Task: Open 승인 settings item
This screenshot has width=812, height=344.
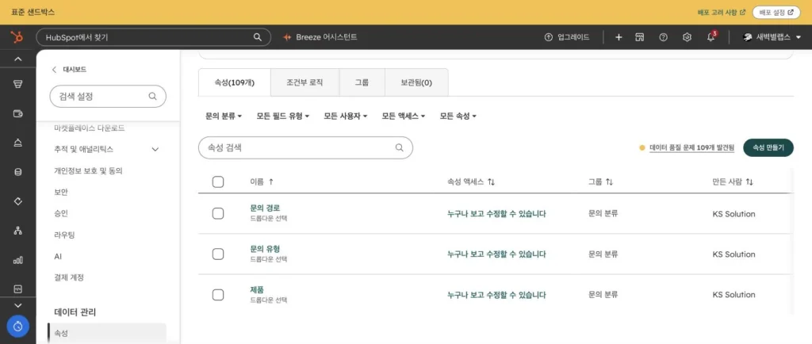Action: pos(60,213)
